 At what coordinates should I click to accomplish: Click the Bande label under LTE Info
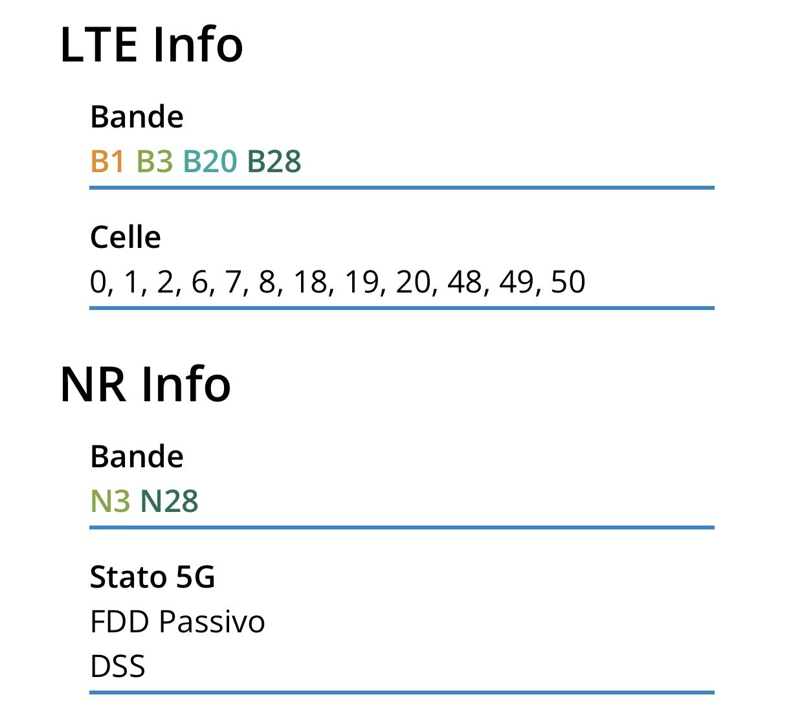point(137,117)
